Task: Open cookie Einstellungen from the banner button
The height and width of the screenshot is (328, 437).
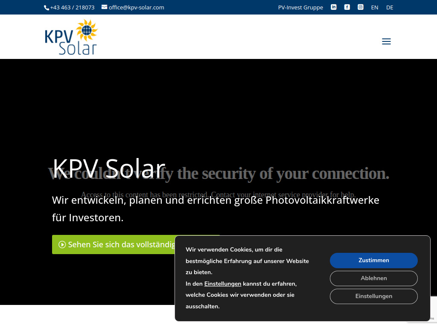Action: [373, 296]
